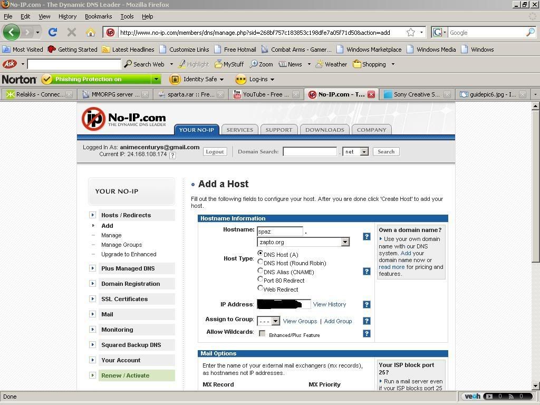Go to the Home page icon

click(91, 32)
